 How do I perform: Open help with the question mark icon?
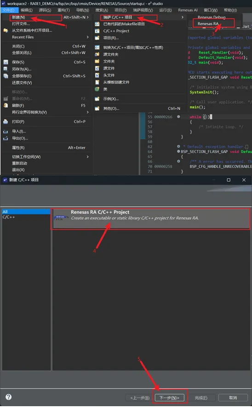click(9, 397)
